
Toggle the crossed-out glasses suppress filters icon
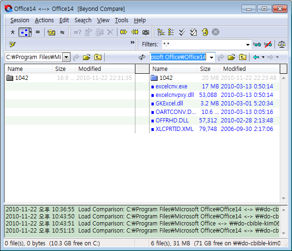[268, 44]
